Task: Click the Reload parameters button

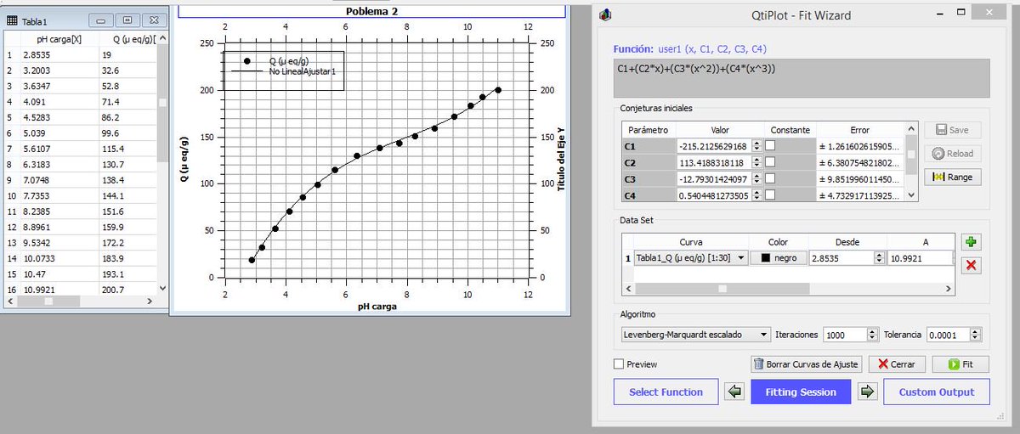Action: click(x=952, y=154)
